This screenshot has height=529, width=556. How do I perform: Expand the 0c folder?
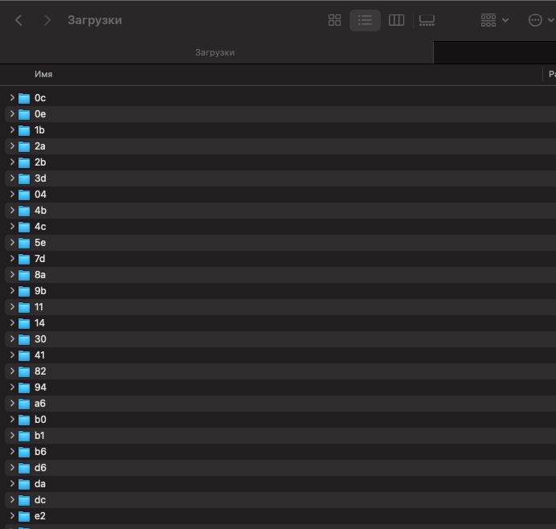click(x=12, y=97)
